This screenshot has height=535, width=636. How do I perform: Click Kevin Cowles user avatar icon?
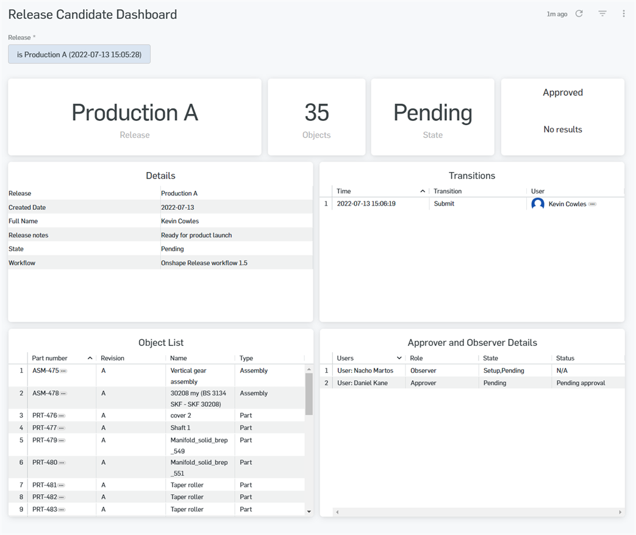pos(538,204)
